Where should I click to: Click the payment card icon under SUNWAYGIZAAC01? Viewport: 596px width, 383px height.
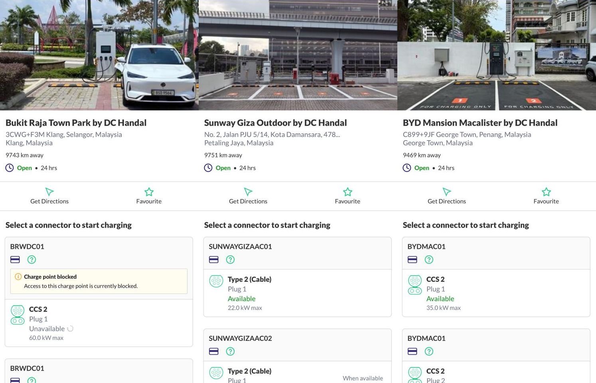click(x=214, y=260)
